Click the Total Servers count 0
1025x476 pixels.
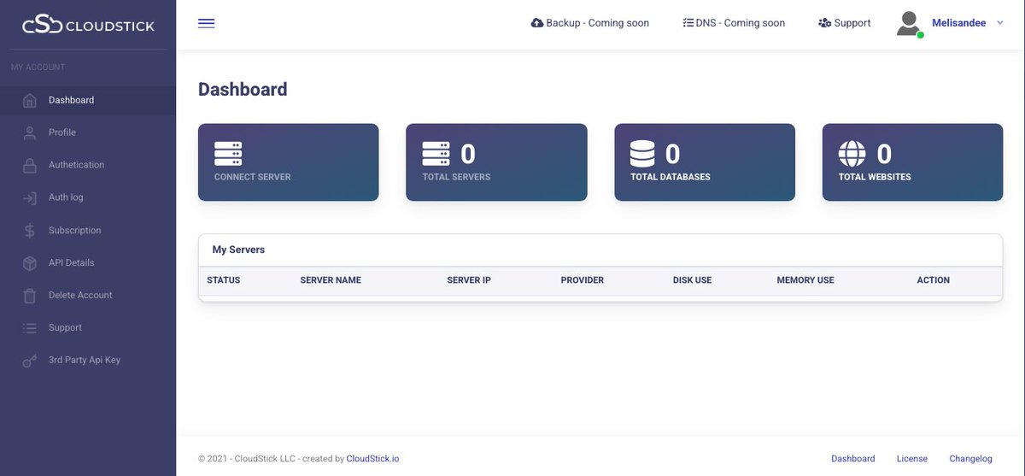(x=468, y=154)
